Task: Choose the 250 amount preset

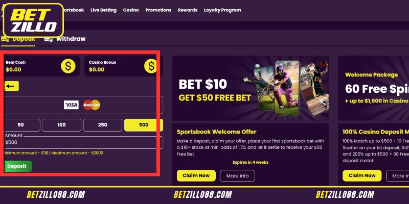Action: click(103, 125)
